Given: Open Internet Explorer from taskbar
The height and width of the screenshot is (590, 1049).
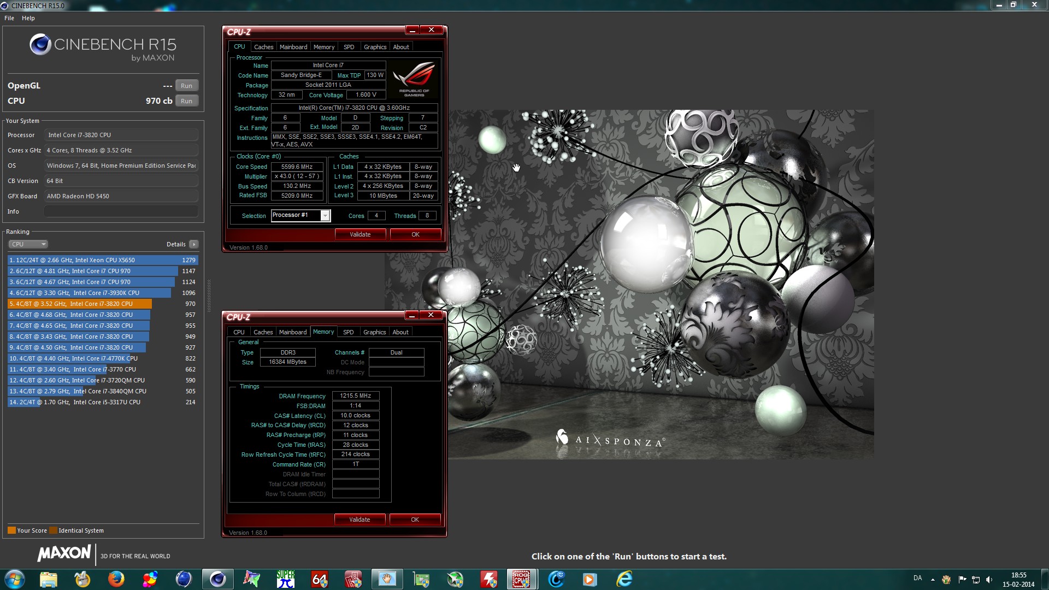Looking at the screenshot, I should 624,579.
